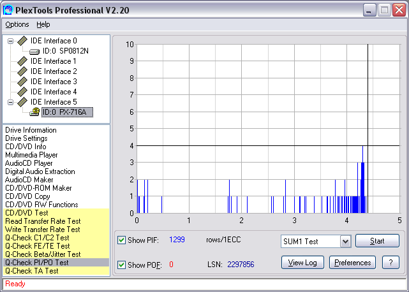The height and width of the screenshot is (292, 409).
Task: Select IDE Interface 4 label
Action: 54,92
